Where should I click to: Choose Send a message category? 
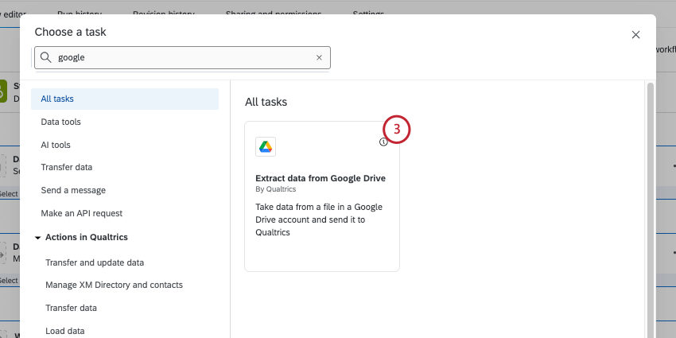pos(73,190)
